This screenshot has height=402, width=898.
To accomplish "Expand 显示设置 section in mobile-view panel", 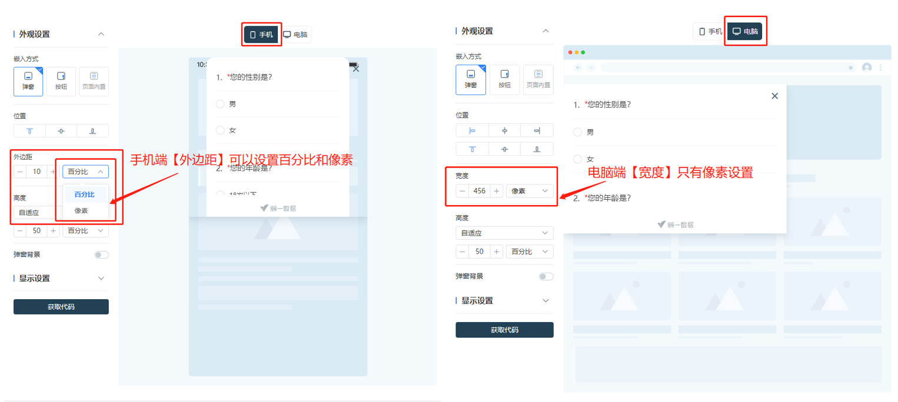I will click(101, 278).
